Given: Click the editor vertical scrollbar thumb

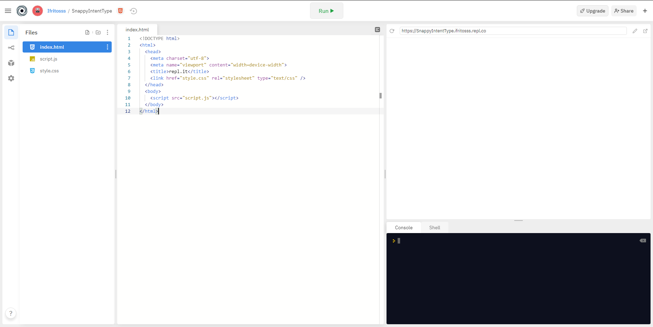Looking at the screenshot, I should (381, 96).
